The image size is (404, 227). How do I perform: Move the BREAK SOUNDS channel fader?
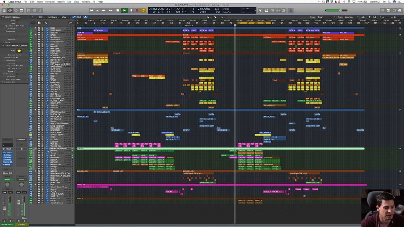click(4, 207)
